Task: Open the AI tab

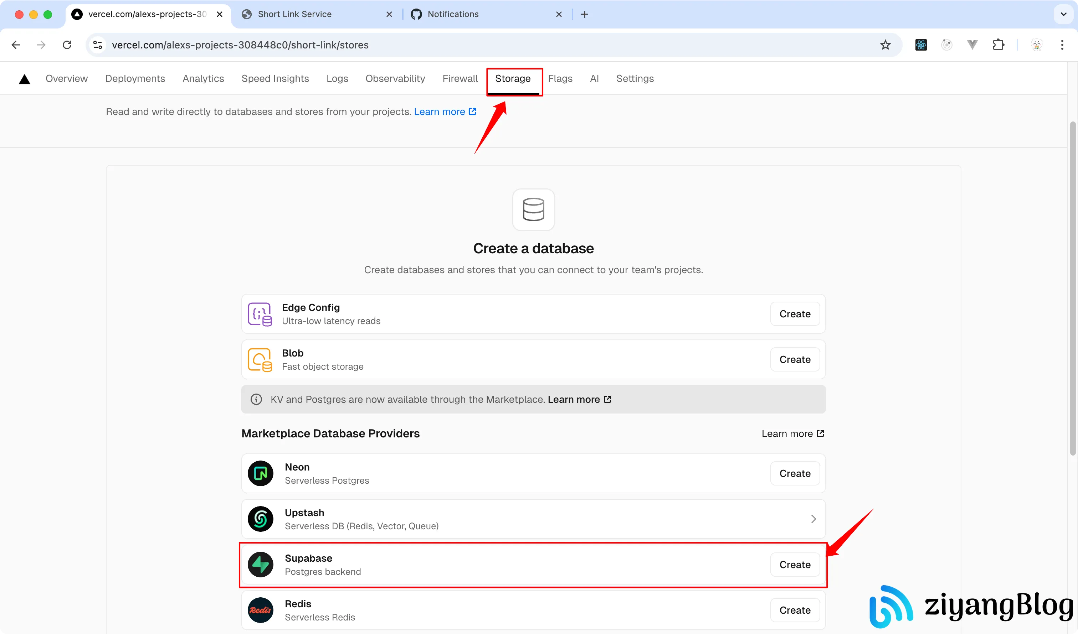Action: (594, 79)
